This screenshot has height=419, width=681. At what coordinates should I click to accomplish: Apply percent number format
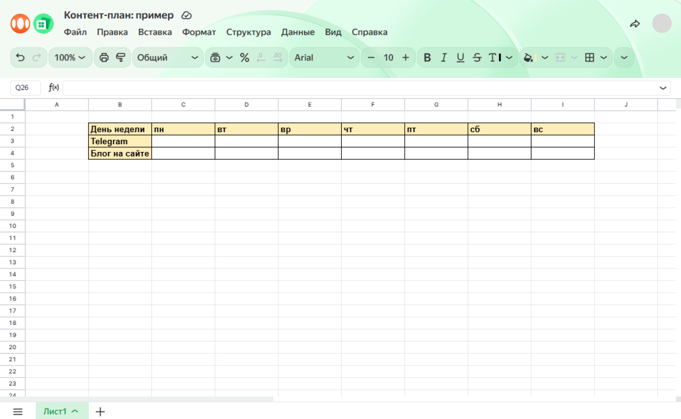tap(244, 58)
